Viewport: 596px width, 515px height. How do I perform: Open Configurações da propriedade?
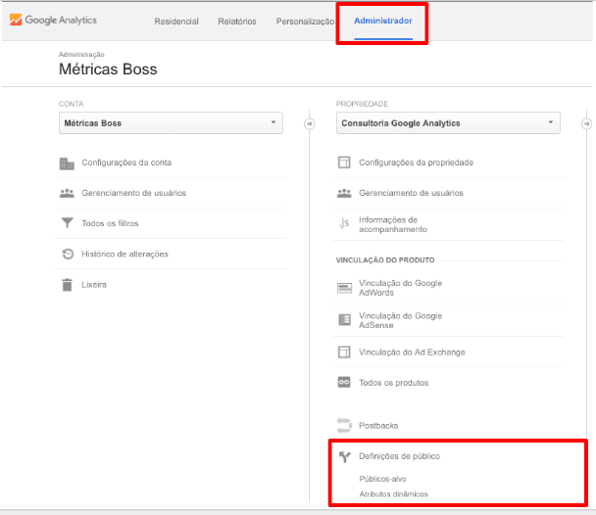click(x=417, y=163)
